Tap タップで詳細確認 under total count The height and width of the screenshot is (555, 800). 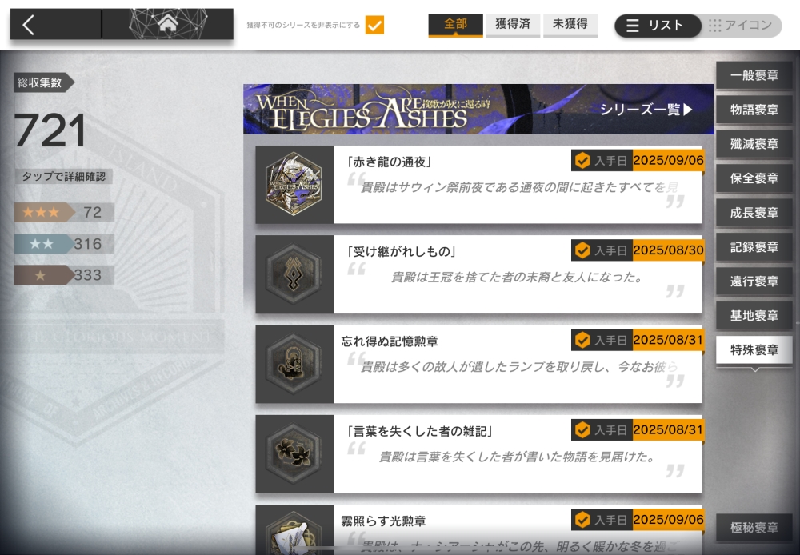click(64, 177)
